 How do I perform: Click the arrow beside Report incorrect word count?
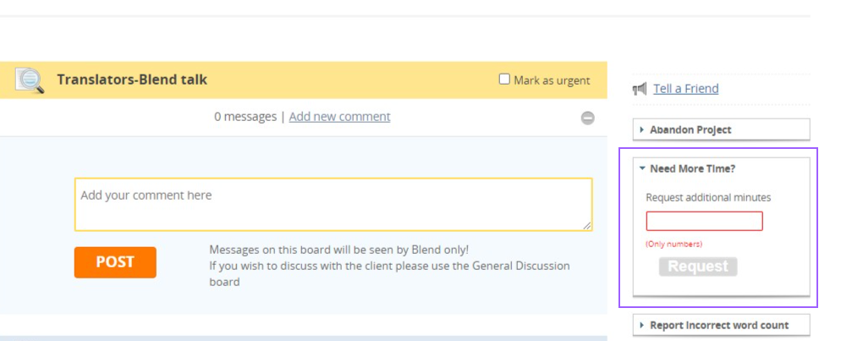pos(642,325)
